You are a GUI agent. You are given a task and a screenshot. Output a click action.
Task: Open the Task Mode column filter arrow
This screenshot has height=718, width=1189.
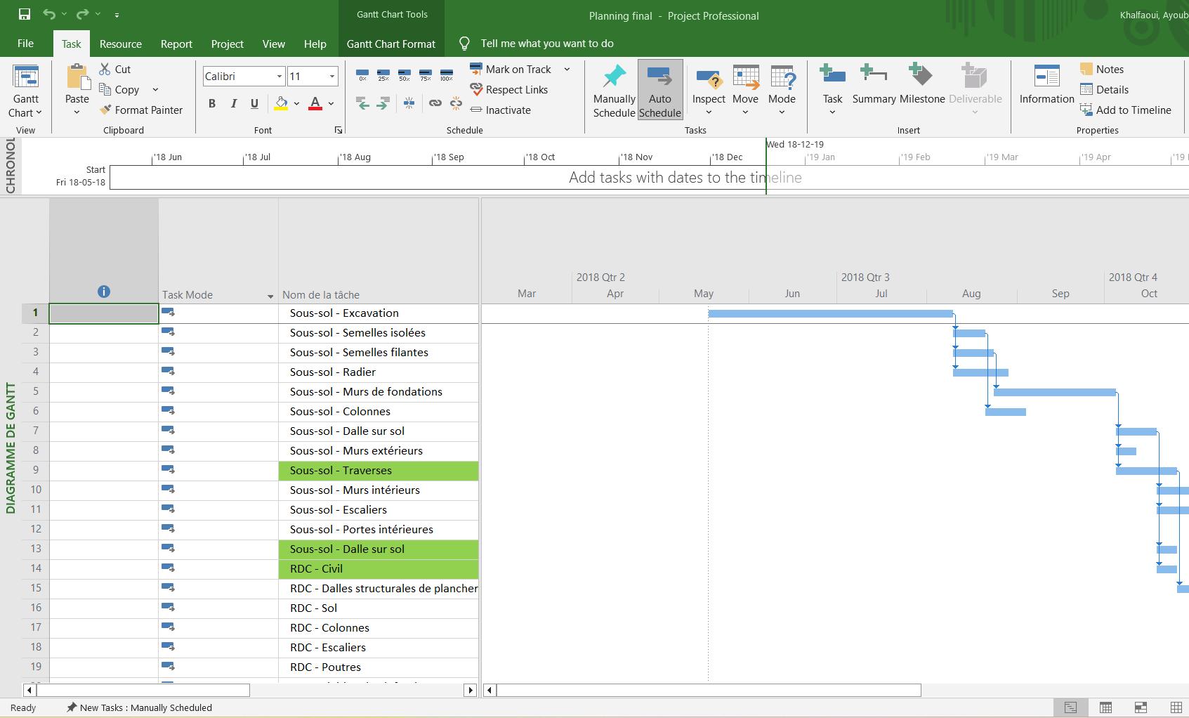[270, 296]
